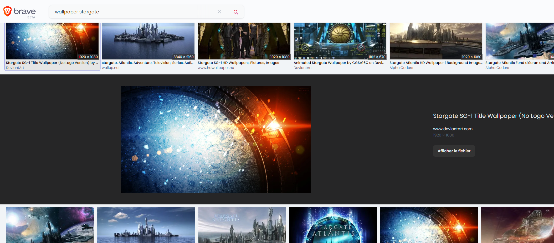
Task: Select the bottom-row space fleet and planet thumbnail
Action: pyautogui.click(x=50, y=225)
